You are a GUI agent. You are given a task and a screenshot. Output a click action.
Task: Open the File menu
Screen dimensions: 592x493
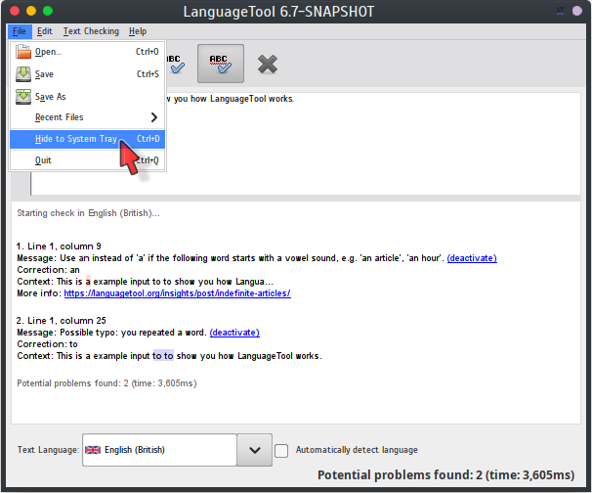point(20,31)
